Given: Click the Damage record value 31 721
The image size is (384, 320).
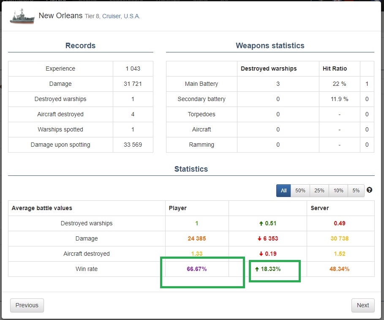Looking at the screenshot, I should tap(133, 84).
